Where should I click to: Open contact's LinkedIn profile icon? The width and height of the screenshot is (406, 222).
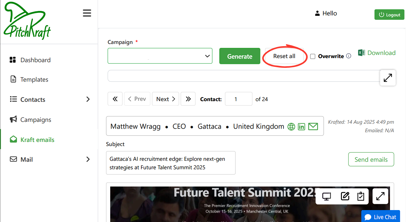point(301,127)
